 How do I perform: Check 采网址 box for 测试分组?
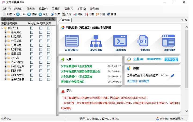pyautogui.click(x=32, y=28)
